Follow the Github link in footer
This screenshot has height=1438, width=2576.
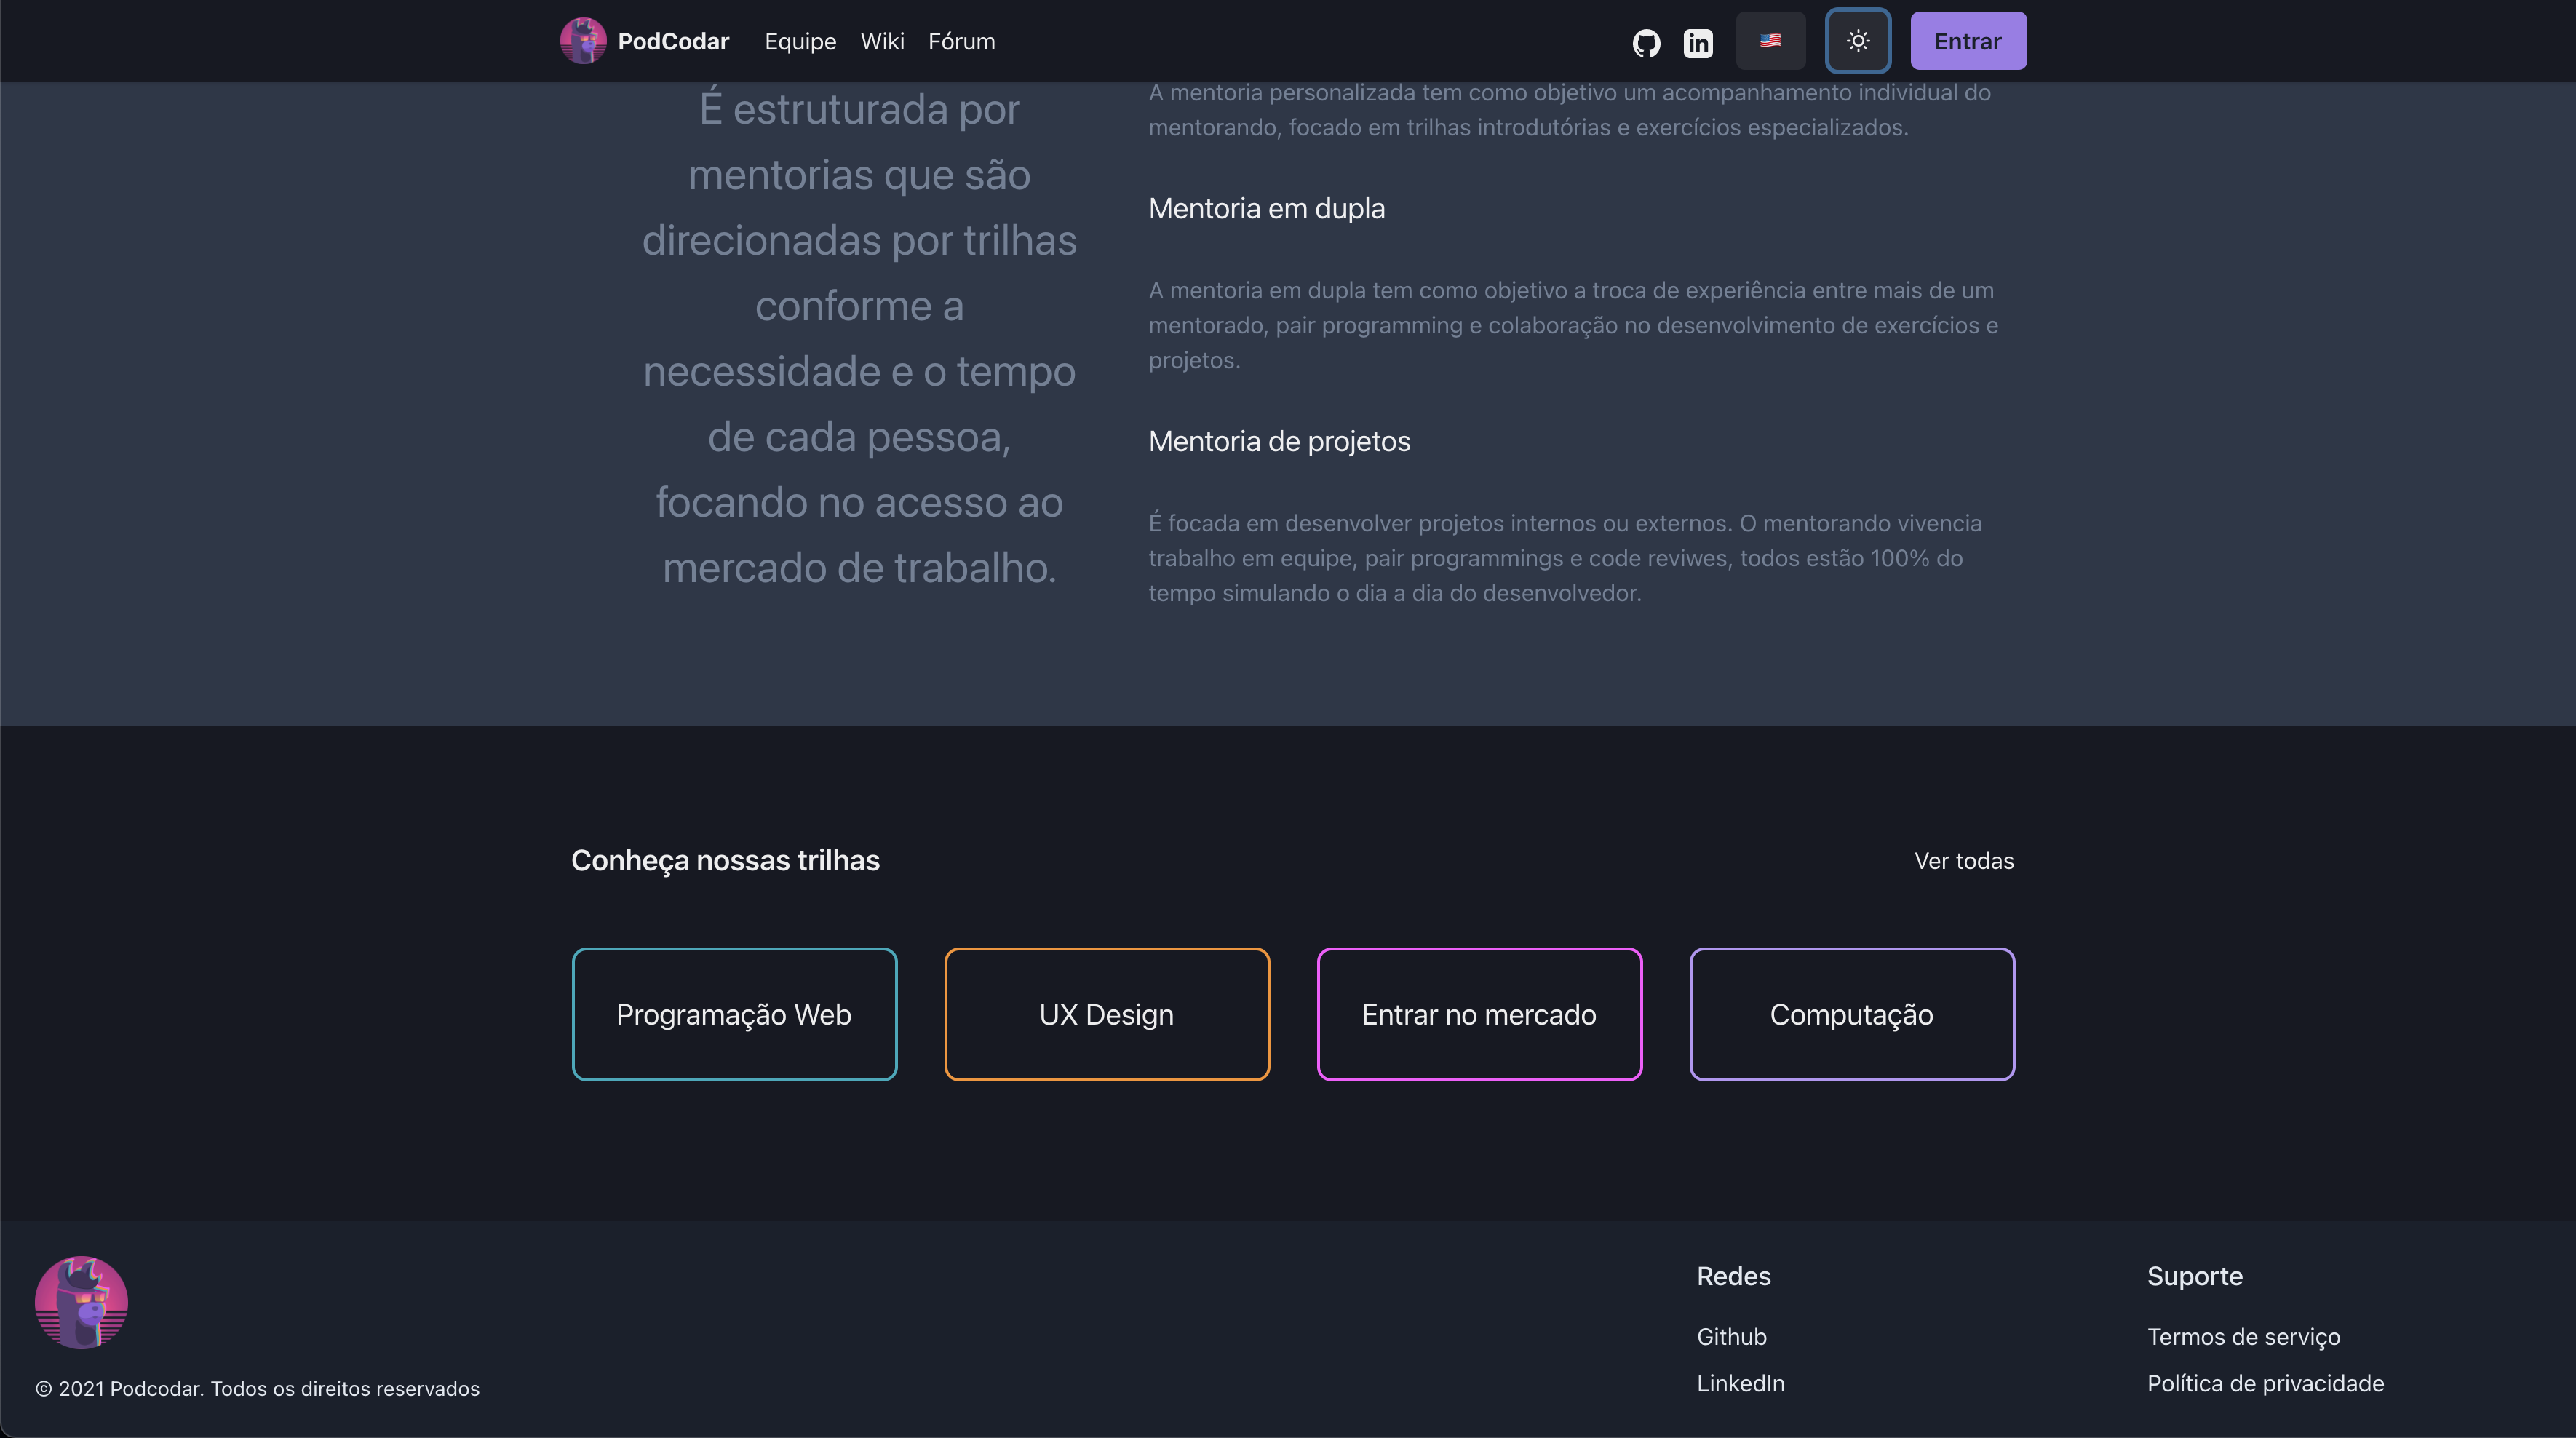1731,1337
